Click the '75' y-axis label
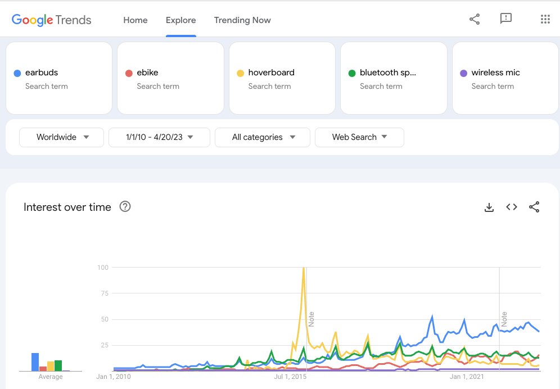 coord(105,293)
